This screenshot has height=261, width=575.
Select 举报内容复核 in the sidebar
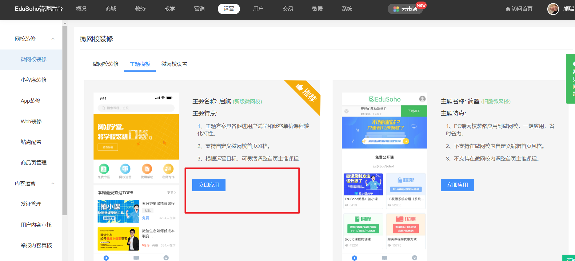pos(36,245)
